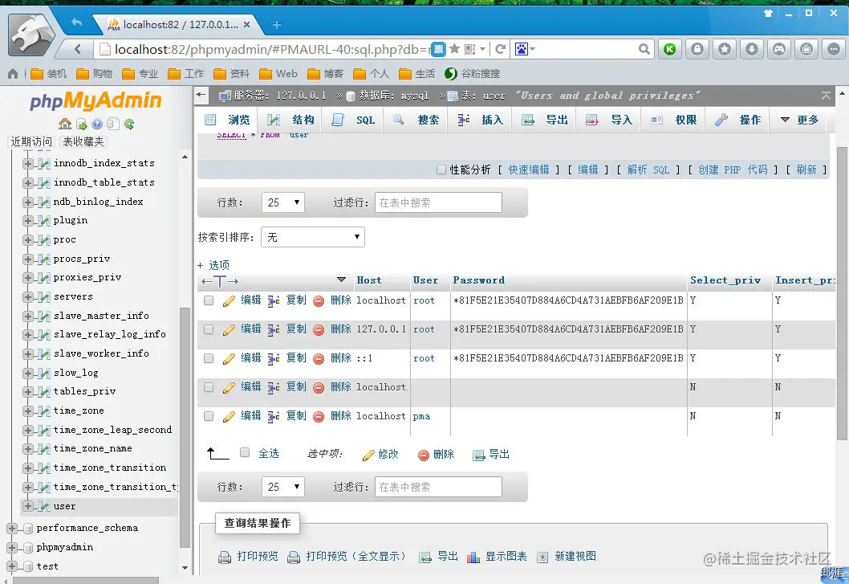Click the printer icon for 打印预览
Image resolution: width=849 pixels, height=584 pixels.
(225, 557)
